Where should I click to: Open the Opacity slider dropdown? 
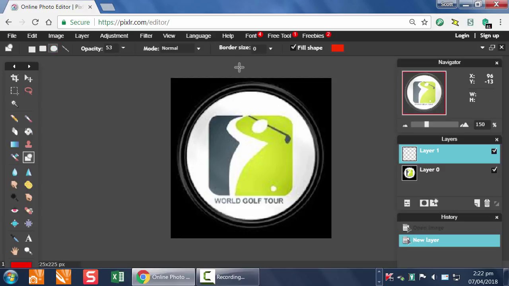(123, 48)
